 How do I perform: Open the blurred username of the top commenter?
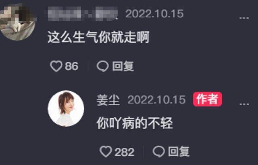83,14
